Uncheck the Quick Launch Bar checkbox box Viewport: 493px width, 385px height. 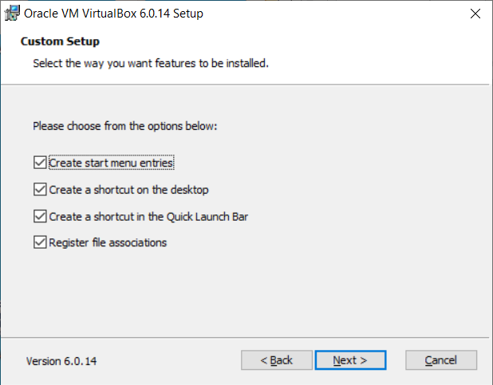pos(40,216)
